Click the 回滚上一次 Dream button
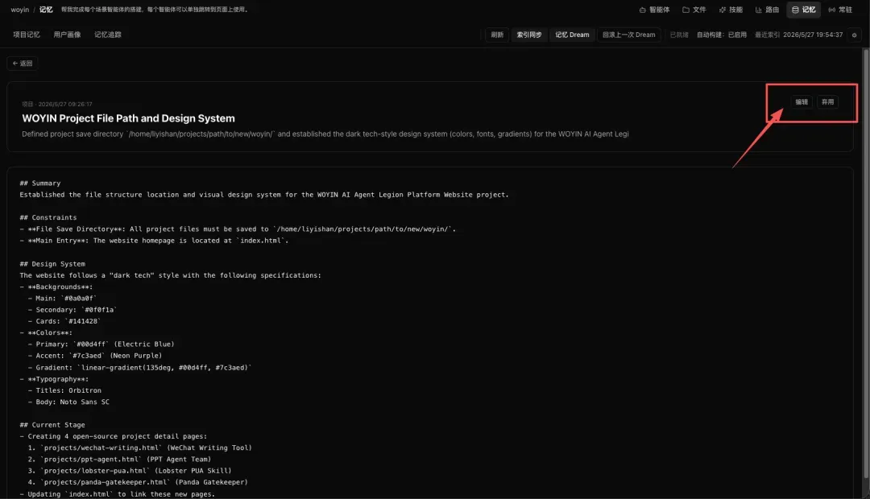Image resolution: width=870 pixels, height=499 pixels. (x=628, y=35)
